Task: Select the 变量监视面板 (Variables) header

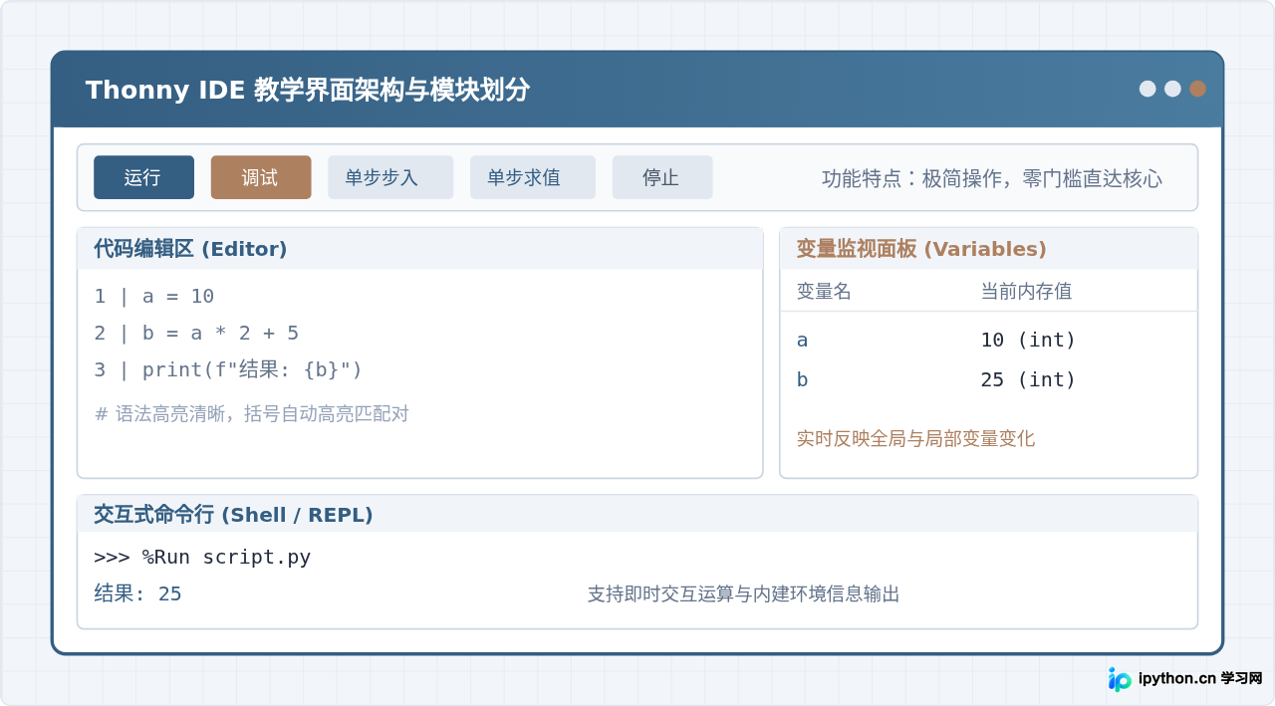Action: click(x=988, y=249)
